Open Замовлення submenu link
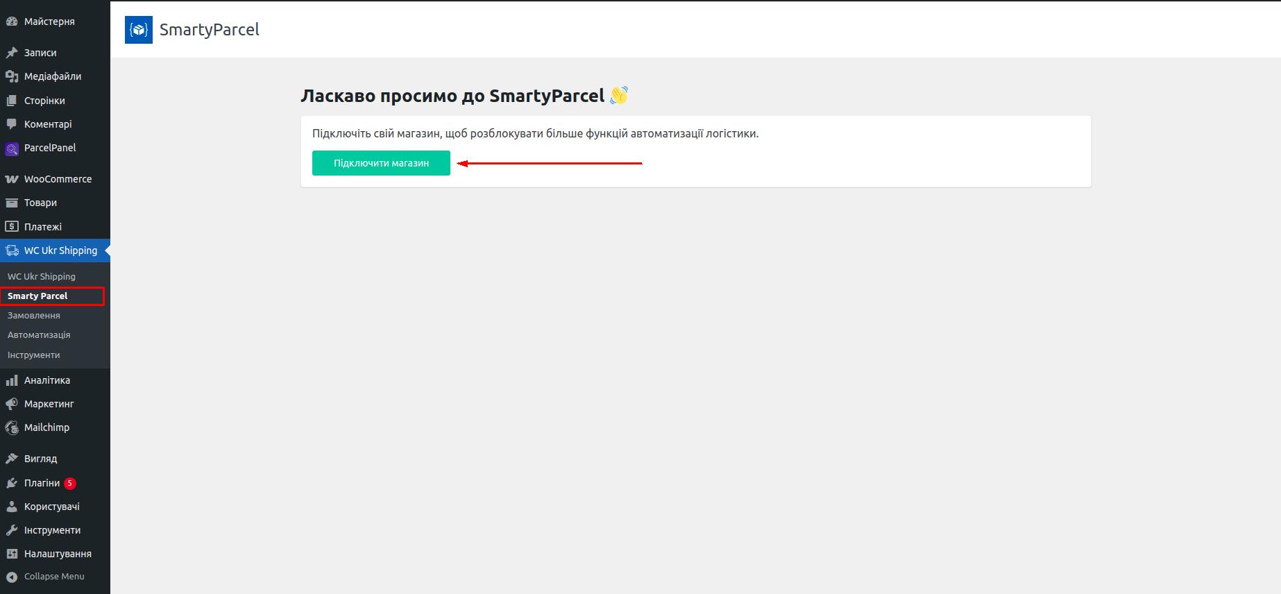 pyautogui.click(x=34, y=316)
